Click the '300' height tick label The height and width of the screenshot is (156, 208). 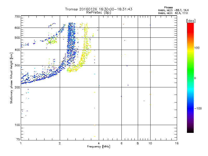(x=17, y=65)
